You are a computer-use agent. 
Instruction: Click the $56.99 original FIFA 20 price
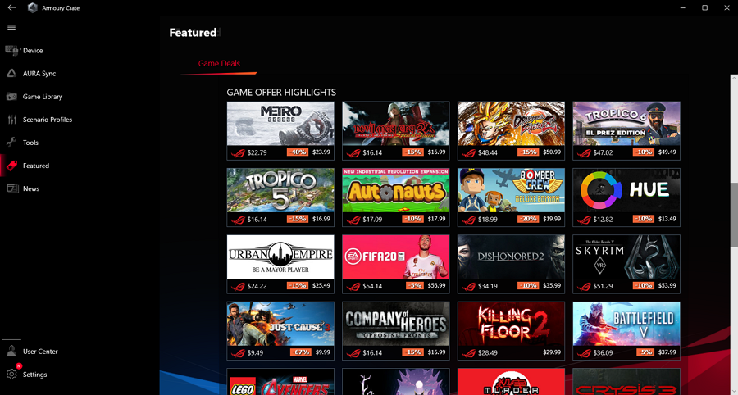pyautogui.click(x=435, y=286)
